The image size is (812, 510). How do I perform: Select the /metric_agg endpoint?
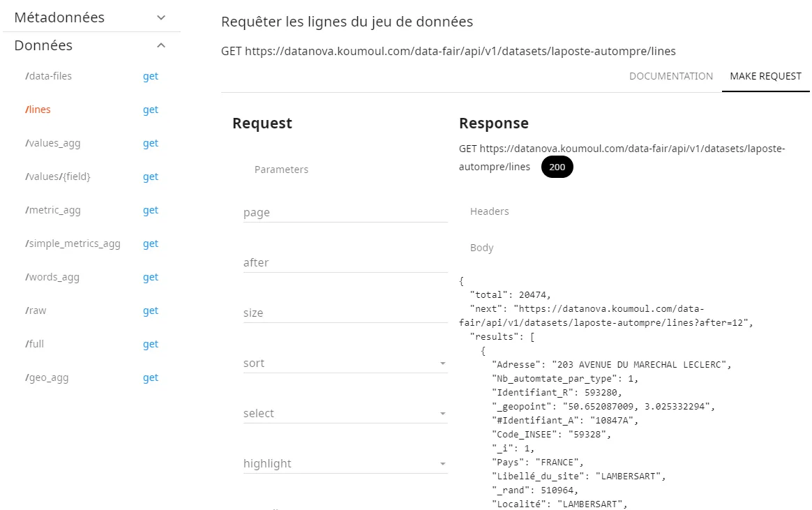tap(53, 210)
